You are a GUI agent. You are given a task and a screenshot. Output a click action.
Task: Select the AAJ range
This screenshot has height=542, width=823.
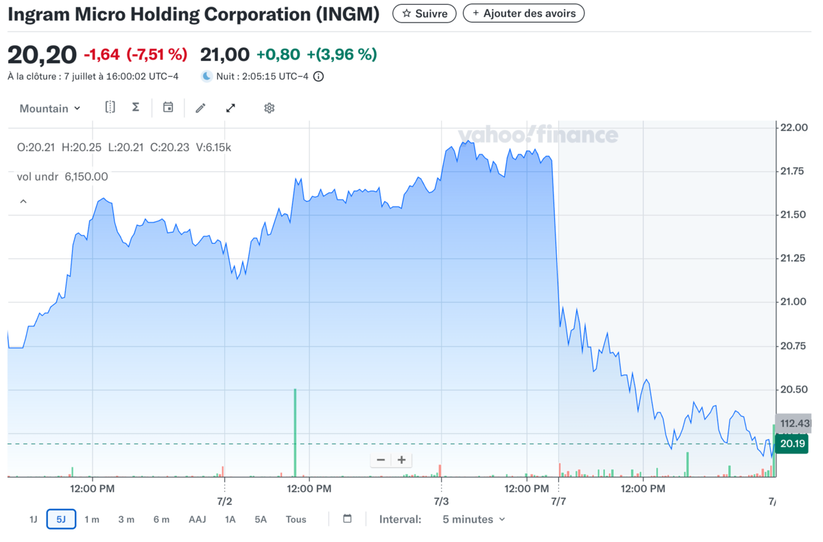click(x=198, y=519)
